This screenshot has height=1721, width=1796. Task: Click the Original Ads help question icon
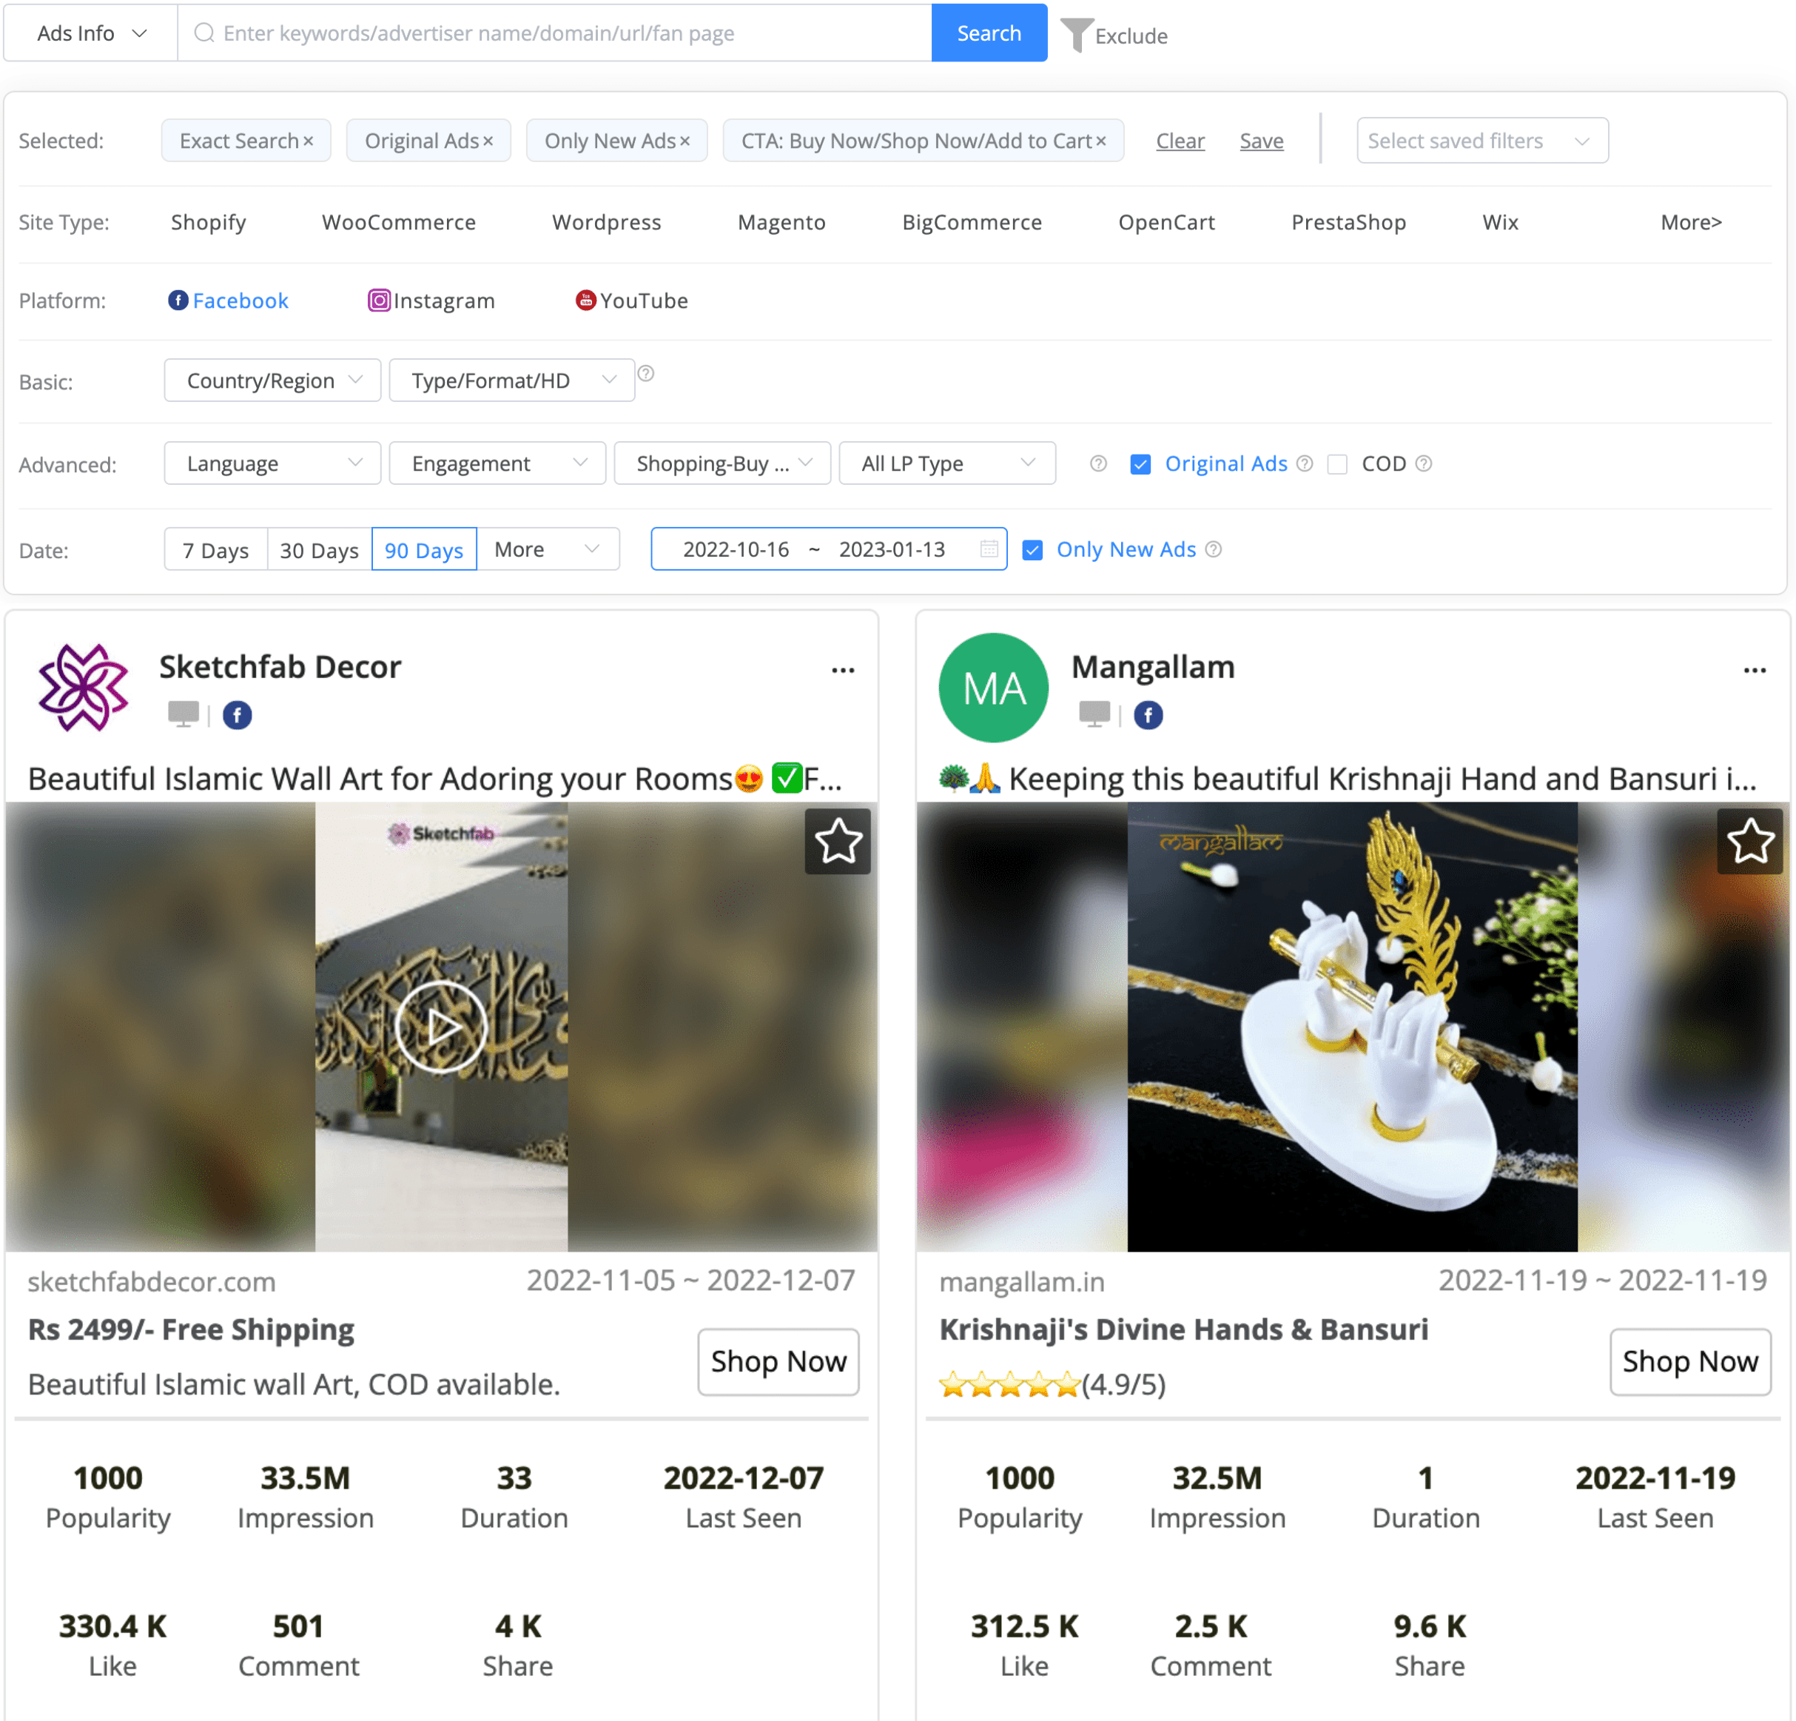[1305, 463]
